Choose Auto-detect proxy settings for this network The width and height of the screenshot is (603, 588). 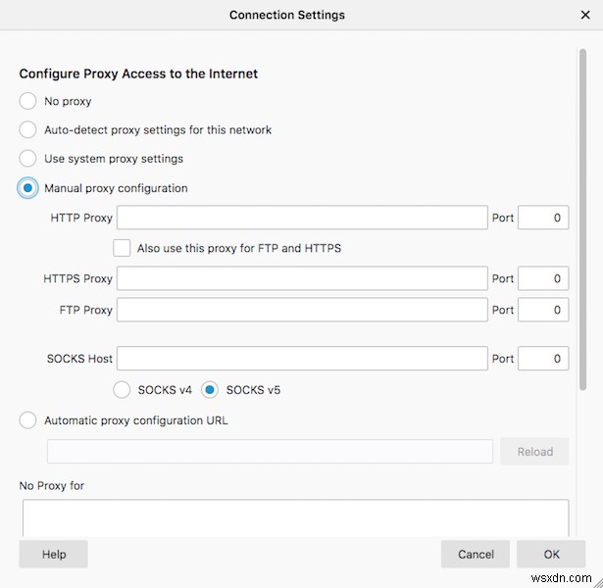[27, 129]
